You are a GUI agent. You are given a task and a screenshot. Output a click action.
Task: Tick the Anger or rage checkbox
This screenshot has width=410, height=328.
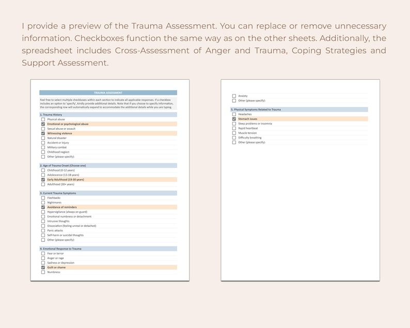click(43, 258)
